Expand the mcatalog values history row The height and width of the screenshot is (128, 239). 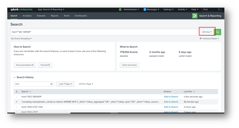pyautogui.click(x=16, y=102)
